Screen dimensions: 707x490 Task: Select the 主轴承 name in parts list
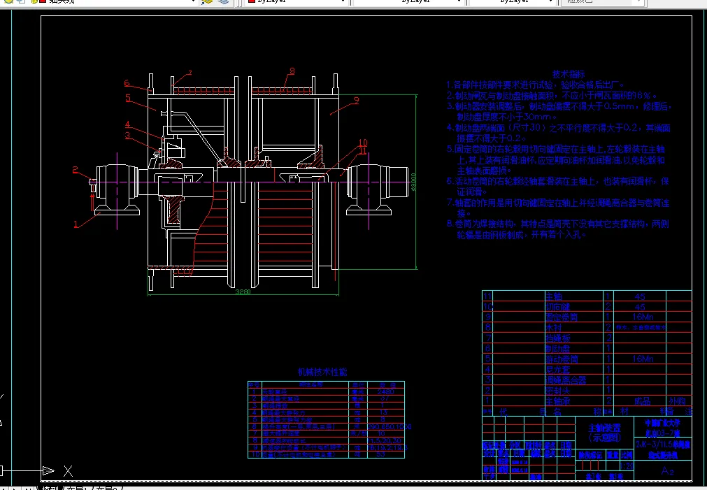pos(558,401)
